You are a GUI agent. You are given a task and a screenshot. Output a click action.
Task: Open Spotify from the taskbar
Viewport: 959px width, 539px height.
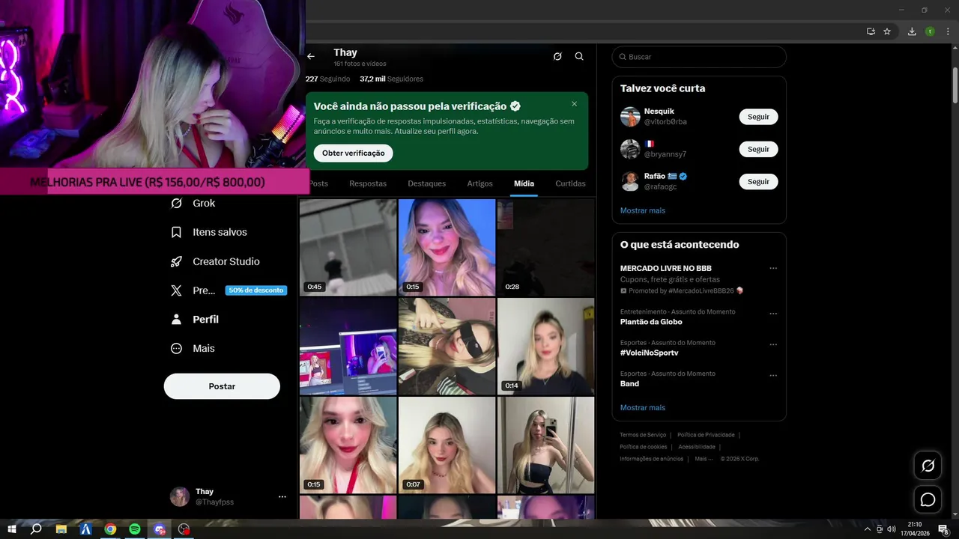[x=135, y=529]
